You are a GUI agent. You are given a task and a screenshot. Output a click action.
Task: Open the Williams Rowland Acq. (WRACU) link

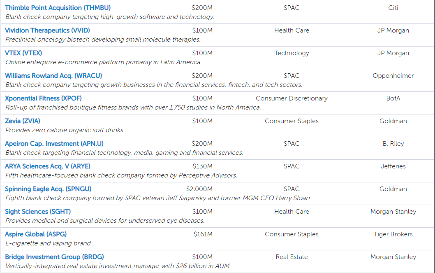click(x=53, y=75)
